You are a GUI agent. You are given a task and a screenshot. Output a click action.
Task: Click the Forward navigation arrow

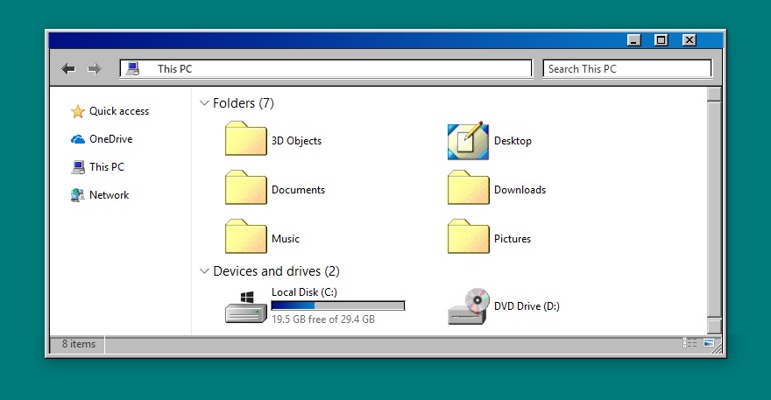pos(94,69)
